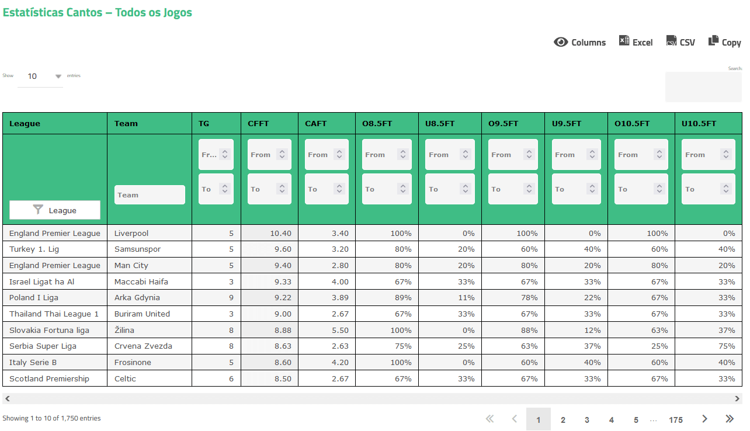
Task: Go to the last page with double-arrow icon
Action: [x=729, y=419]
